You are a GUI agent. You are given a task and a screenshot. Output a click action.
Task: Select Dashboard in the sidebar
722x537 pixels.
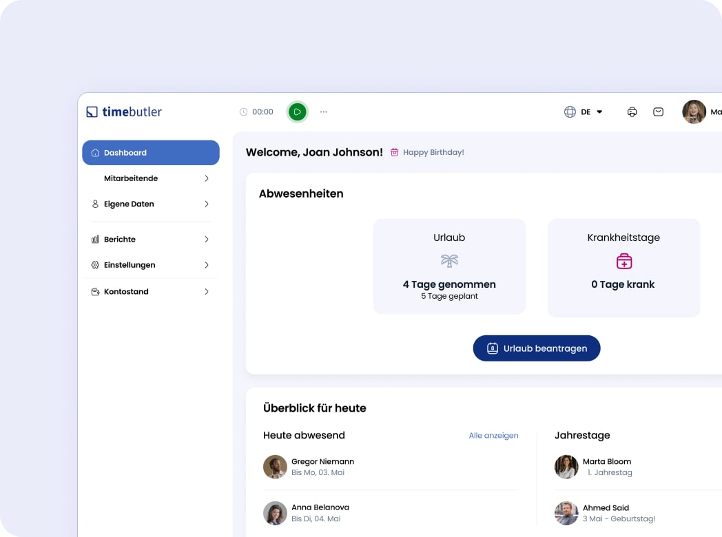[x=151, y=153]
